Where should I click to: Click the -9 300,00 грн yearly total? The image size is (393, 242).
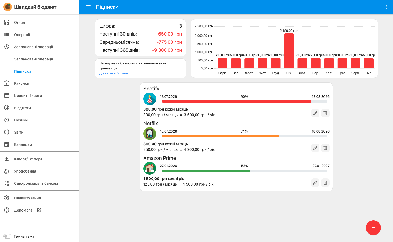click(167, 50)
